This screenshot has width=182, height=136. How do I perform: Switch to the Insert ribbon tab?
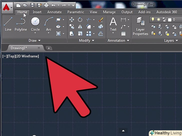37,12
